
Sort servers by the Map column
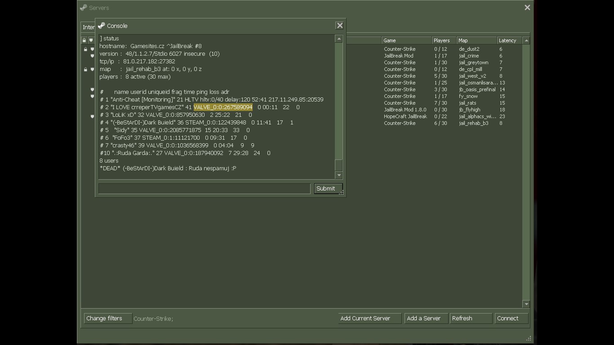pyautogui.click(x=476, y=40)
